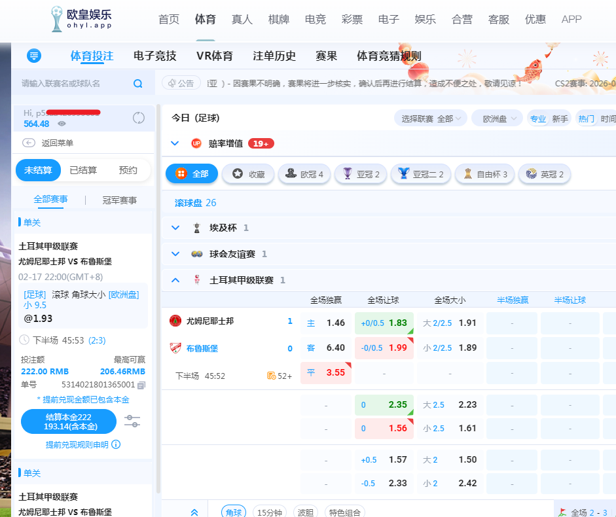Viewport: 616px width, 517px height.
Task: Open the 电子竞技 tab
Action: coord(154,56)
